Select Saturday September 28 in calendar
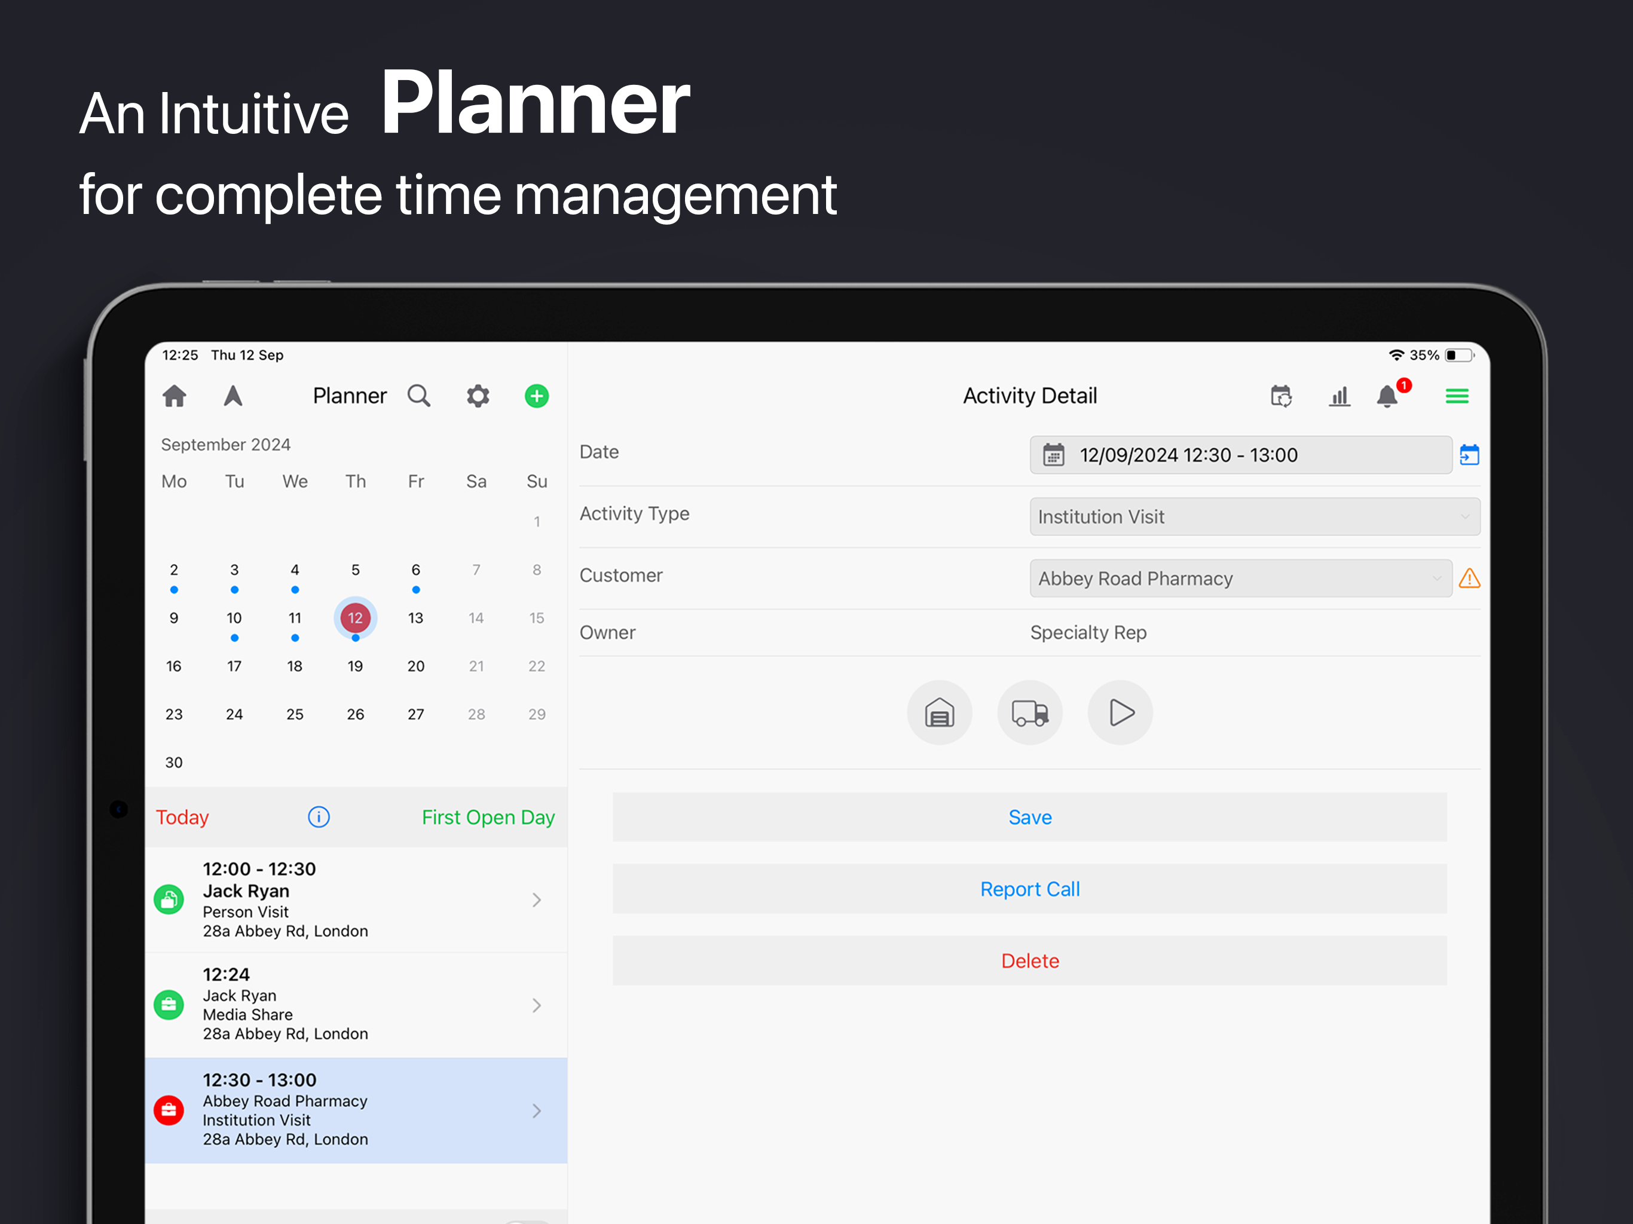 click(476, 714)
